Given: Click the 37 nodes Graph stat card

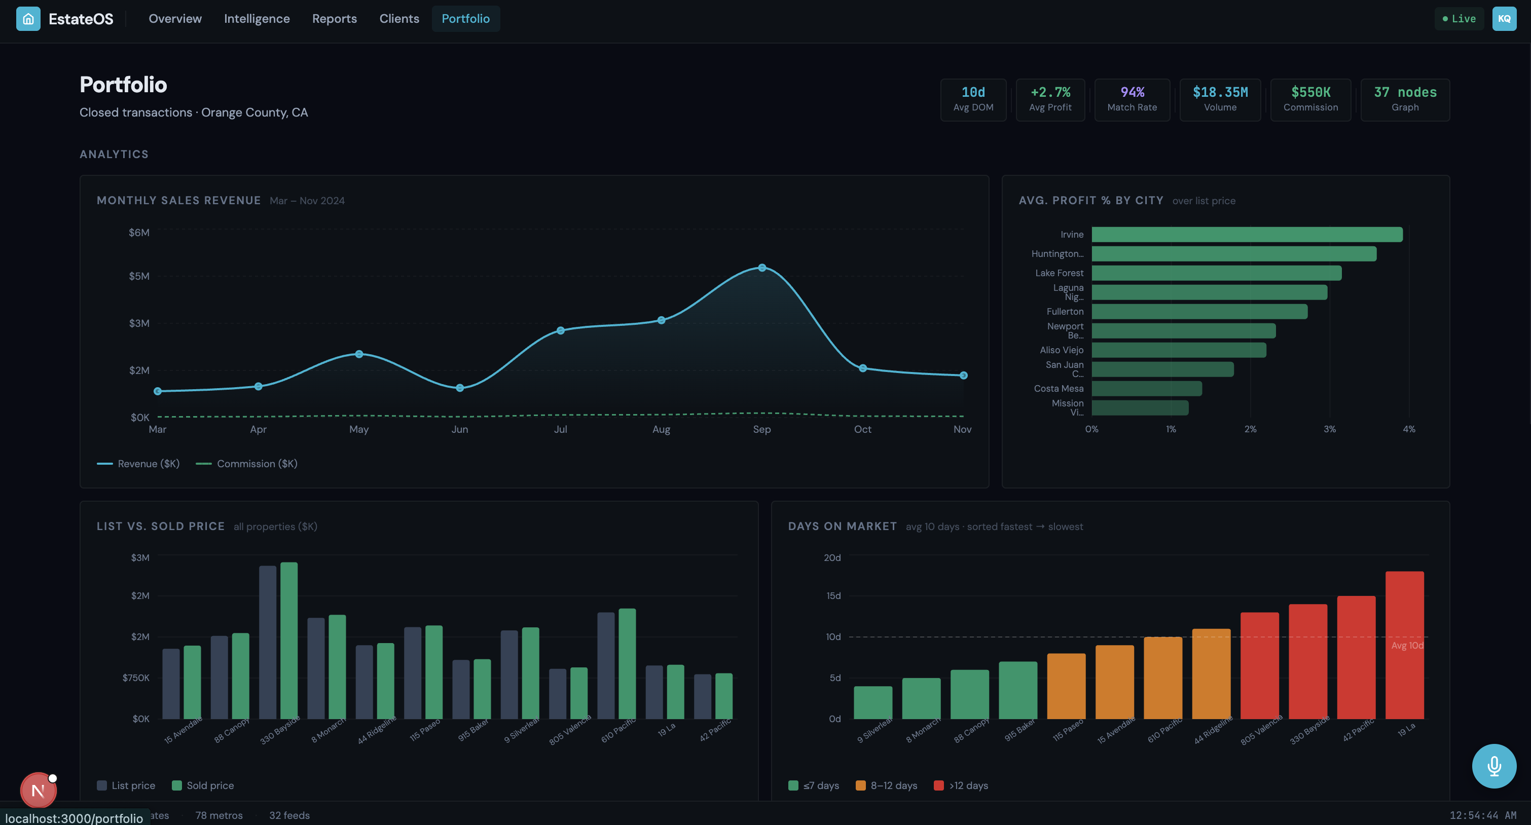Looking at the screenshot, I should 1404,99.
